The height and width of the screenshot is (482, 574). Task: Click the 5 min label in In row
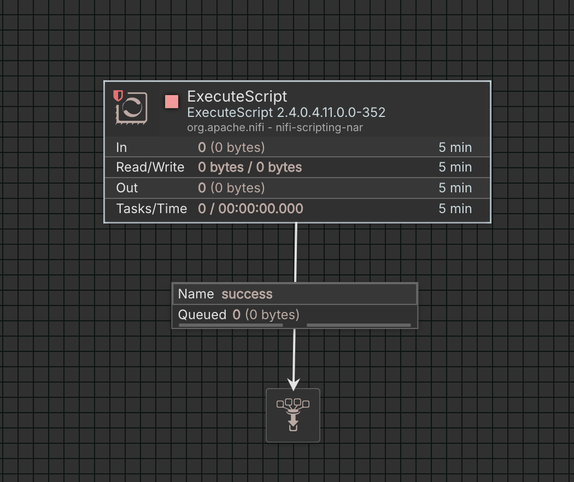click(455, 148)
